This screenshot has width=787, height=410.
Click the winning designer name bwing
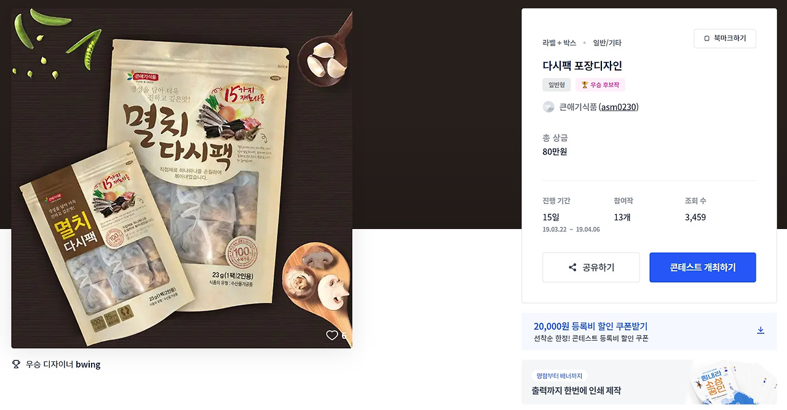pos(88,365)
